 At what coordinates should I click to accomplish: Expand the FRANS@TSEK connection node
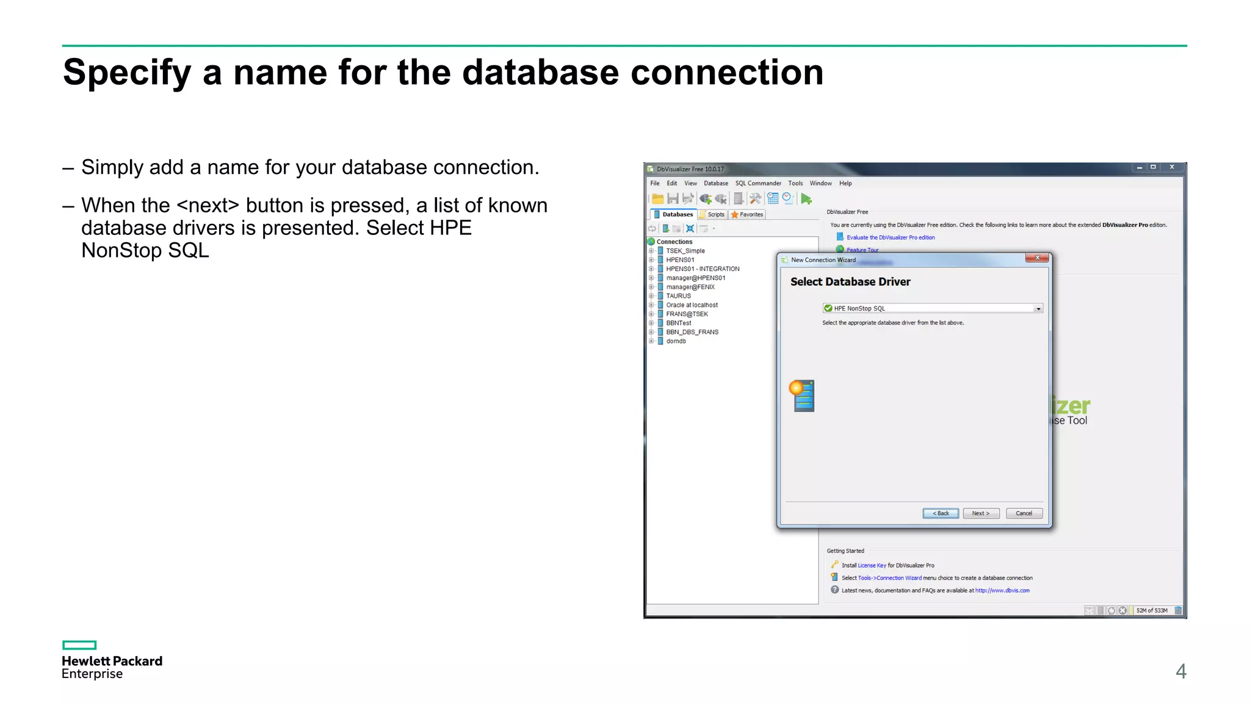651,314
